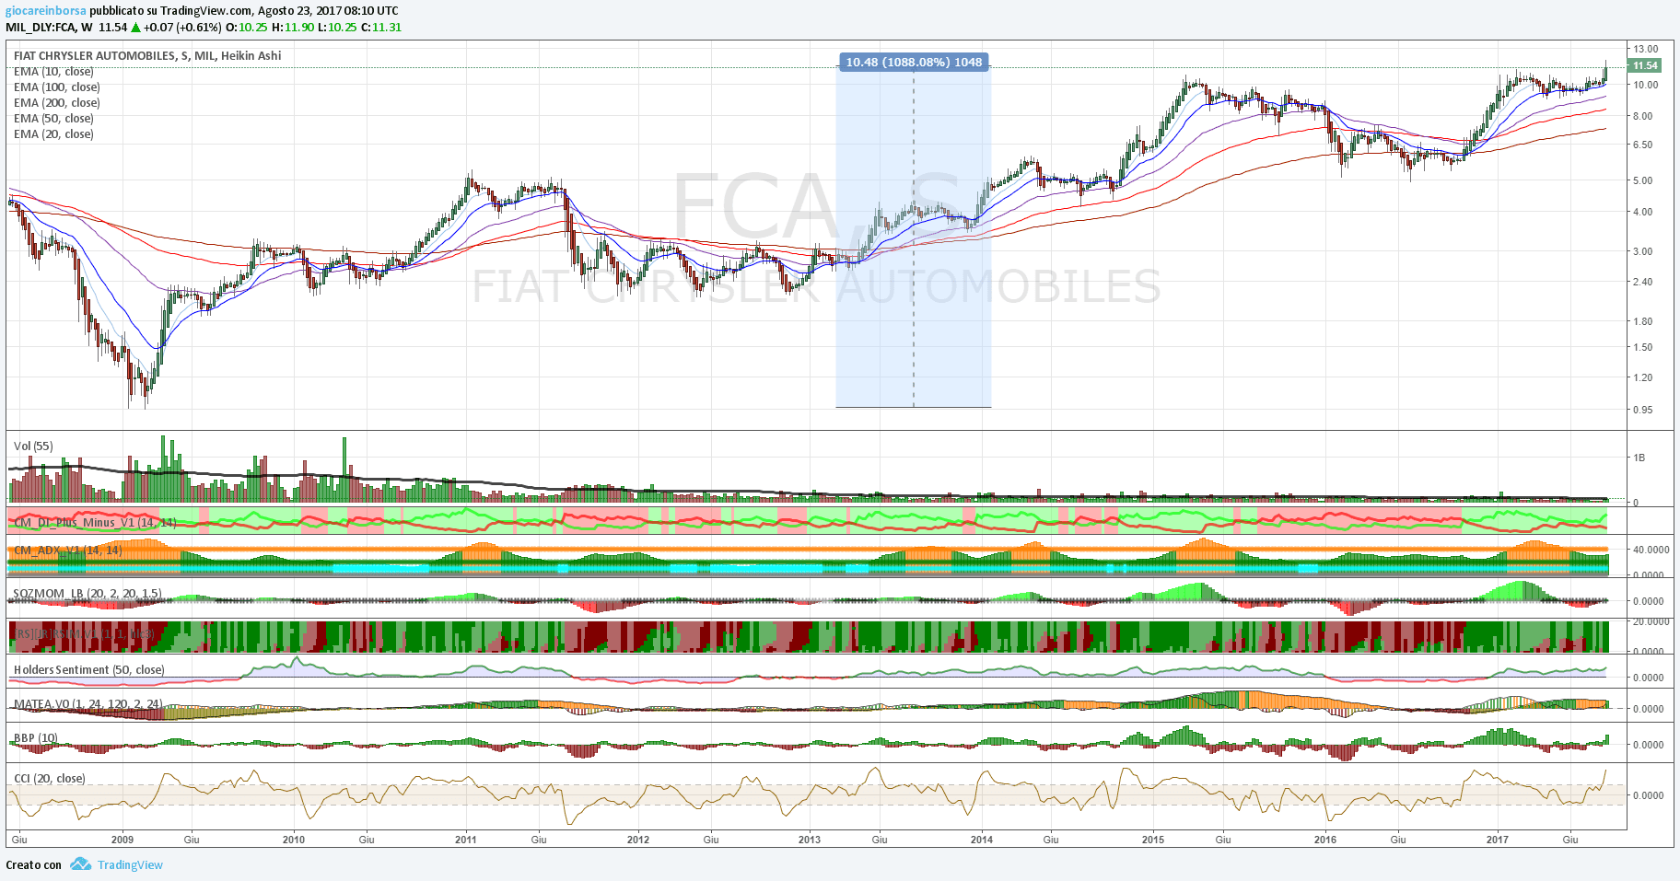The height and width of the screenshot is (881, 1680).
Task: Click the 0.95 price scale label
Action: [x=1642, y=409]
